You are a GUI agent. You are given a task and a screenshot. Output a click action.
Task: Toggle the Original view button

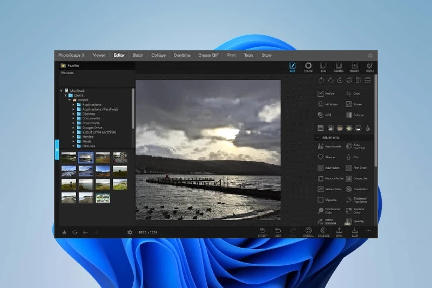(x=308, y=232)
